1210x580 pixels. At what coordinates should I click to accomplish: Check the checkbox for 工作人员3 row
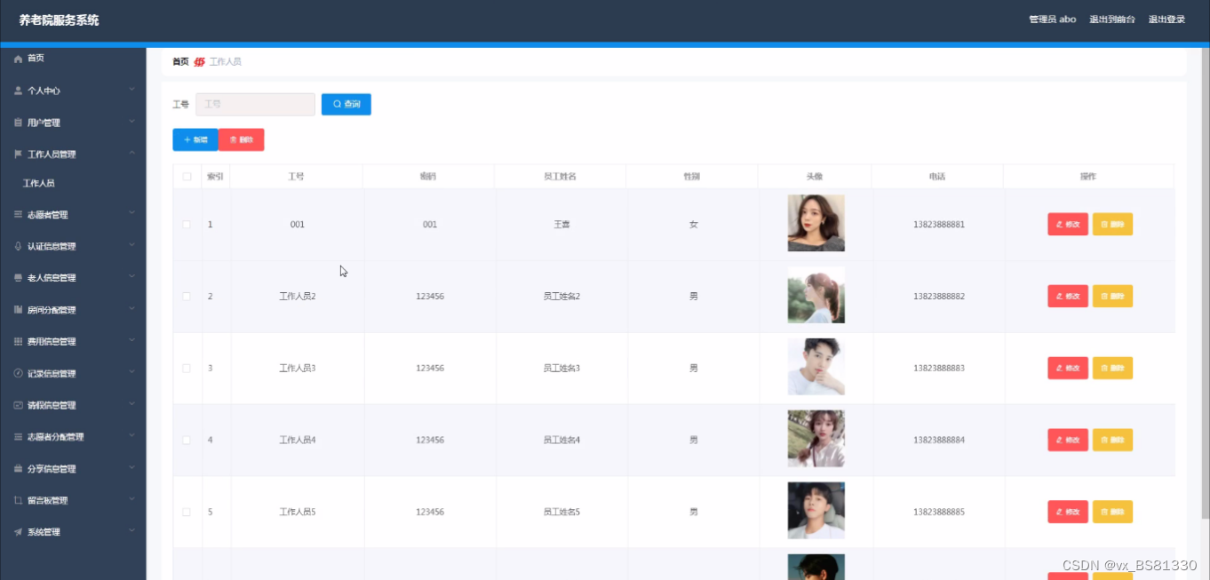click(x=187, y=368)
